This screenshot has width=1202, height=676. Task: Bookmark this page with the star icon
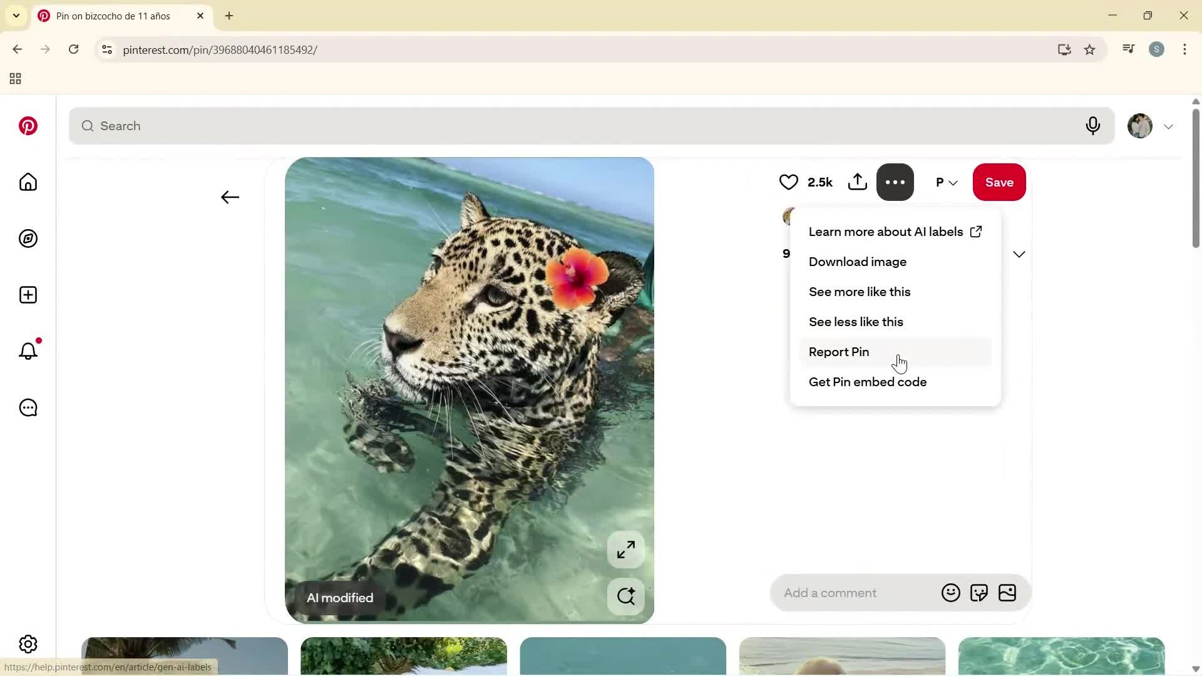coord(1089,49)
